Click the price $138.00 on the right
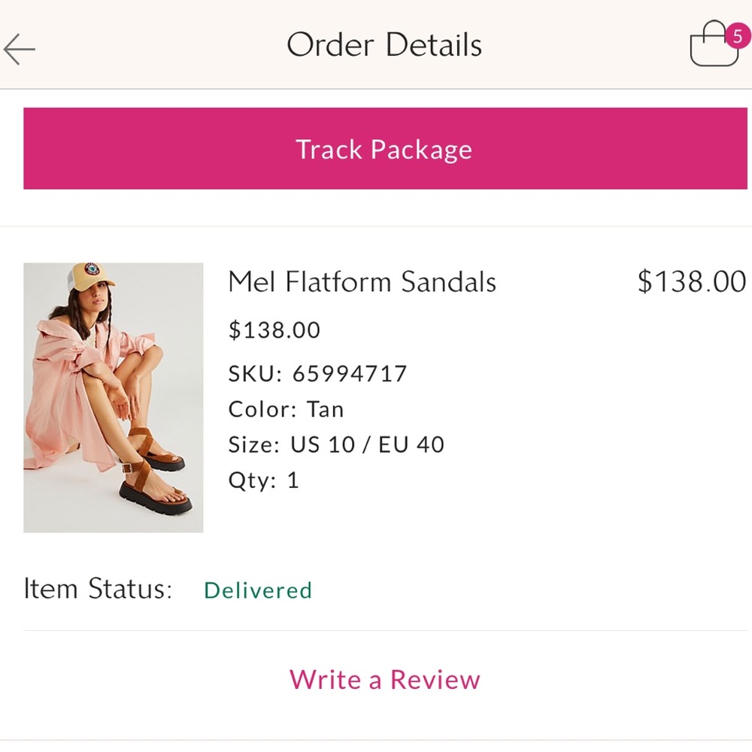 tap(690, 280)
